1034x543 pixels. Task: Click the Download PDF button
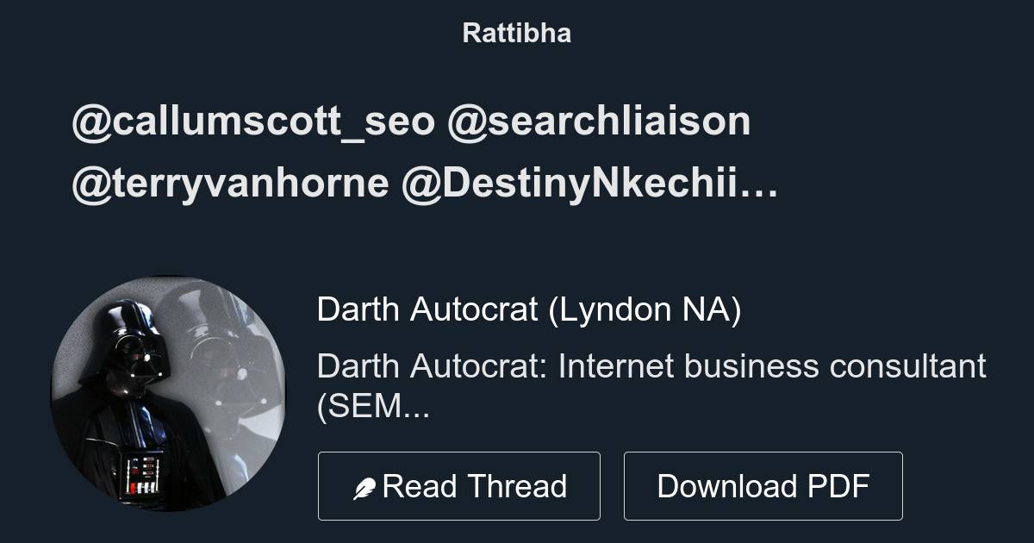point(763,486)
